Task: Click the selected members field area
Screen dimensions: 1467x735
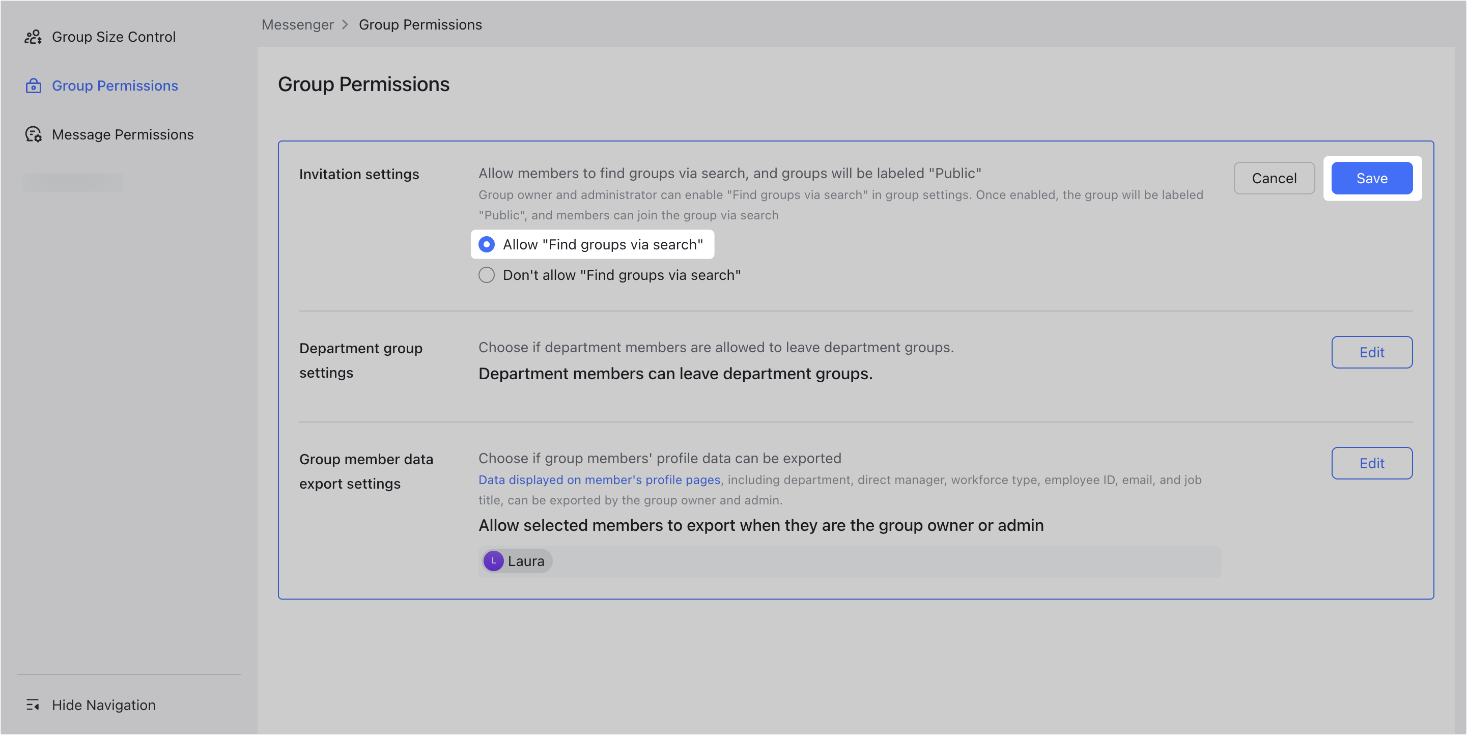Action: click(x=849, y=562)
